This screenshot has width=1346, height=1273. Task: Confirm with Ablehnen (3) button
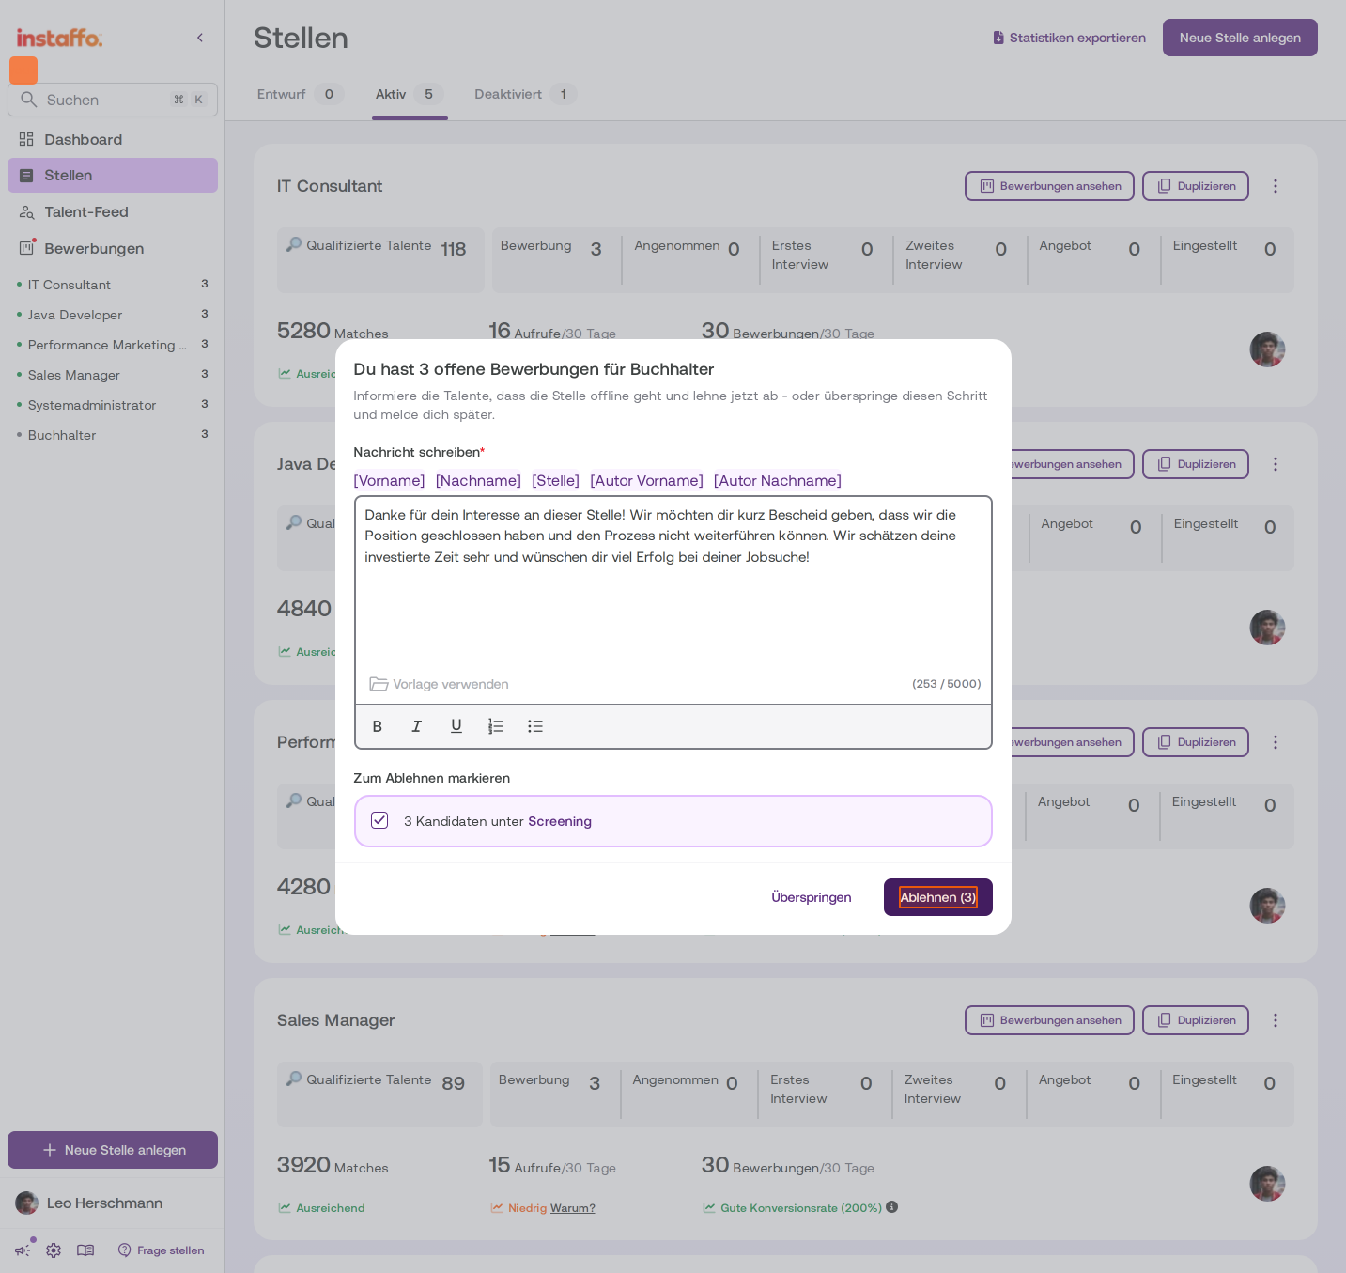click(938, 897)
